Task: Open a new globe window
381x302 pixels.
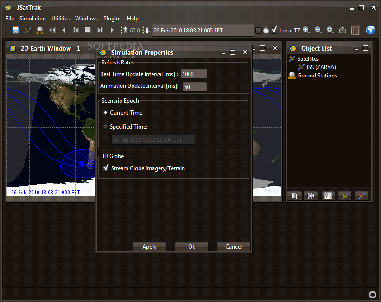Action: [370, 30]
